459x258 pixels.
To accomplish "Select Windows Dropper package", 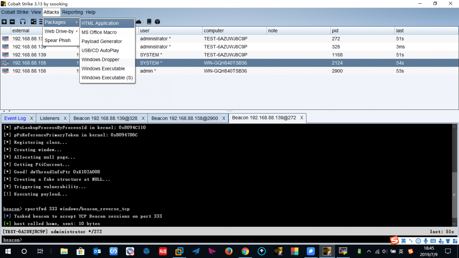I will pos(107,60).
